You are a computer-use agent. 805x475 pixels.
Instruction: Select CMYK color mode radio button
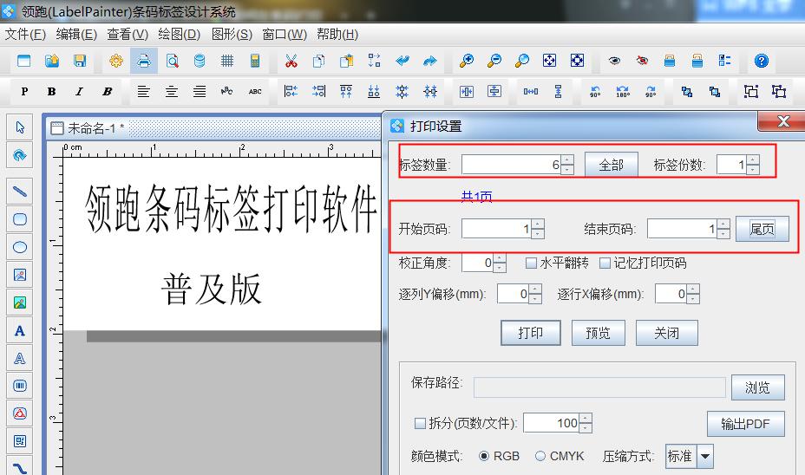(540, 456)
